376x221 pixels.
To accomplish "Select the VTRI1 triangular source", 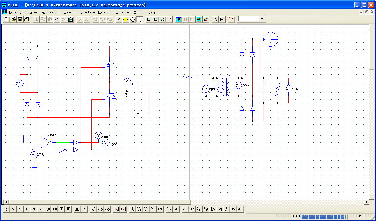I will (34, 155).
